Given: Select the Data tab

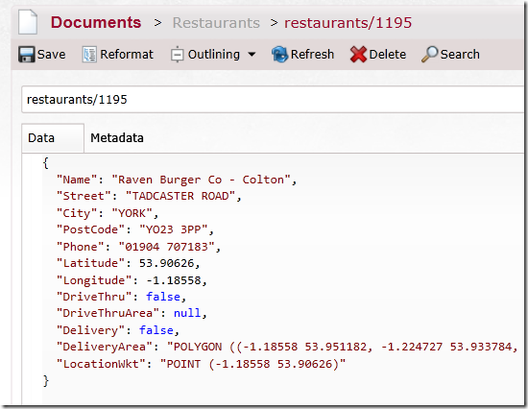Looking at the screenshot, I should point(53,138).
